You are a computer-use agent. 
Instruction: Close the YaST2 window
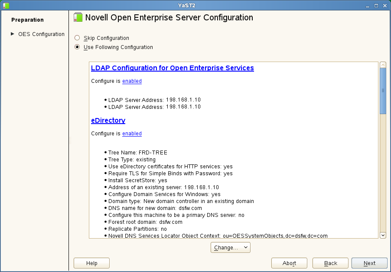(384, 5)
